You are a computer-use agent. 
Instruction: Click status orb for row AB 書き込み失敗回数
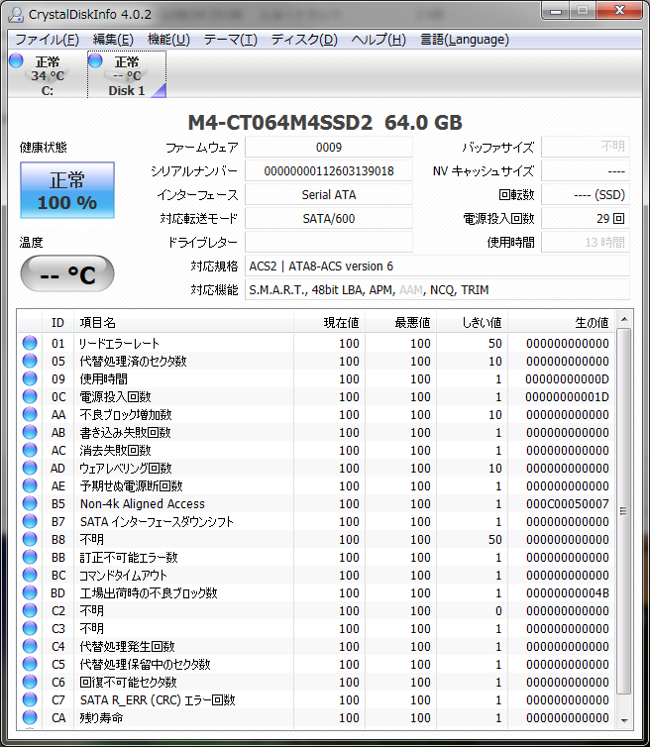(x=30, y=432)
